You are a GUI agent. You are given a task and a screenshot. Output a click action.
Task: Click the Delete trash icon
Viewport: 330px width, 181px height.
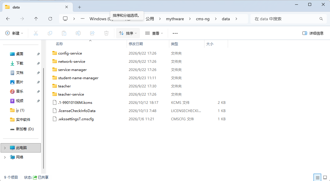[106, 33]
